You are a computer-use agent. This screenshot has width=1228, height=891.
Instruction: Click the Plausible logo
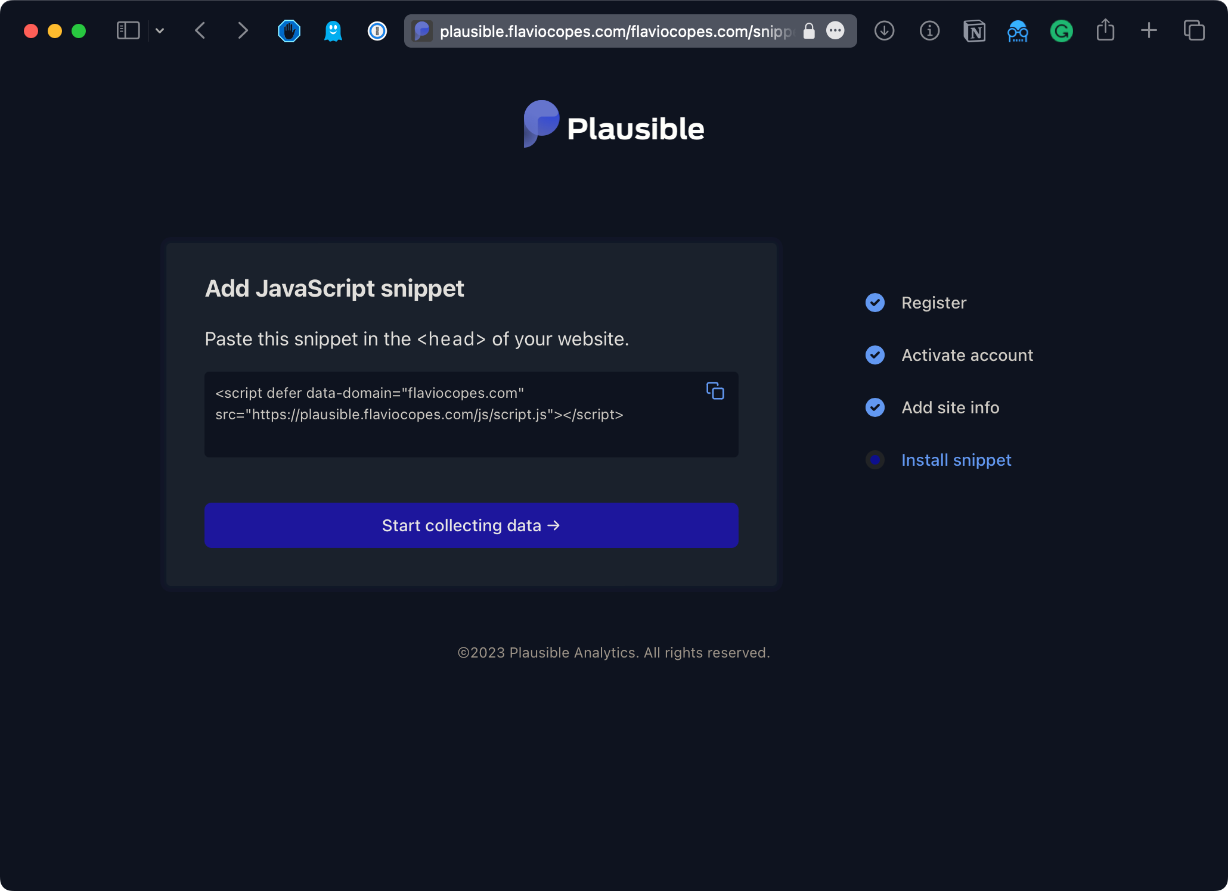(613, 124)
